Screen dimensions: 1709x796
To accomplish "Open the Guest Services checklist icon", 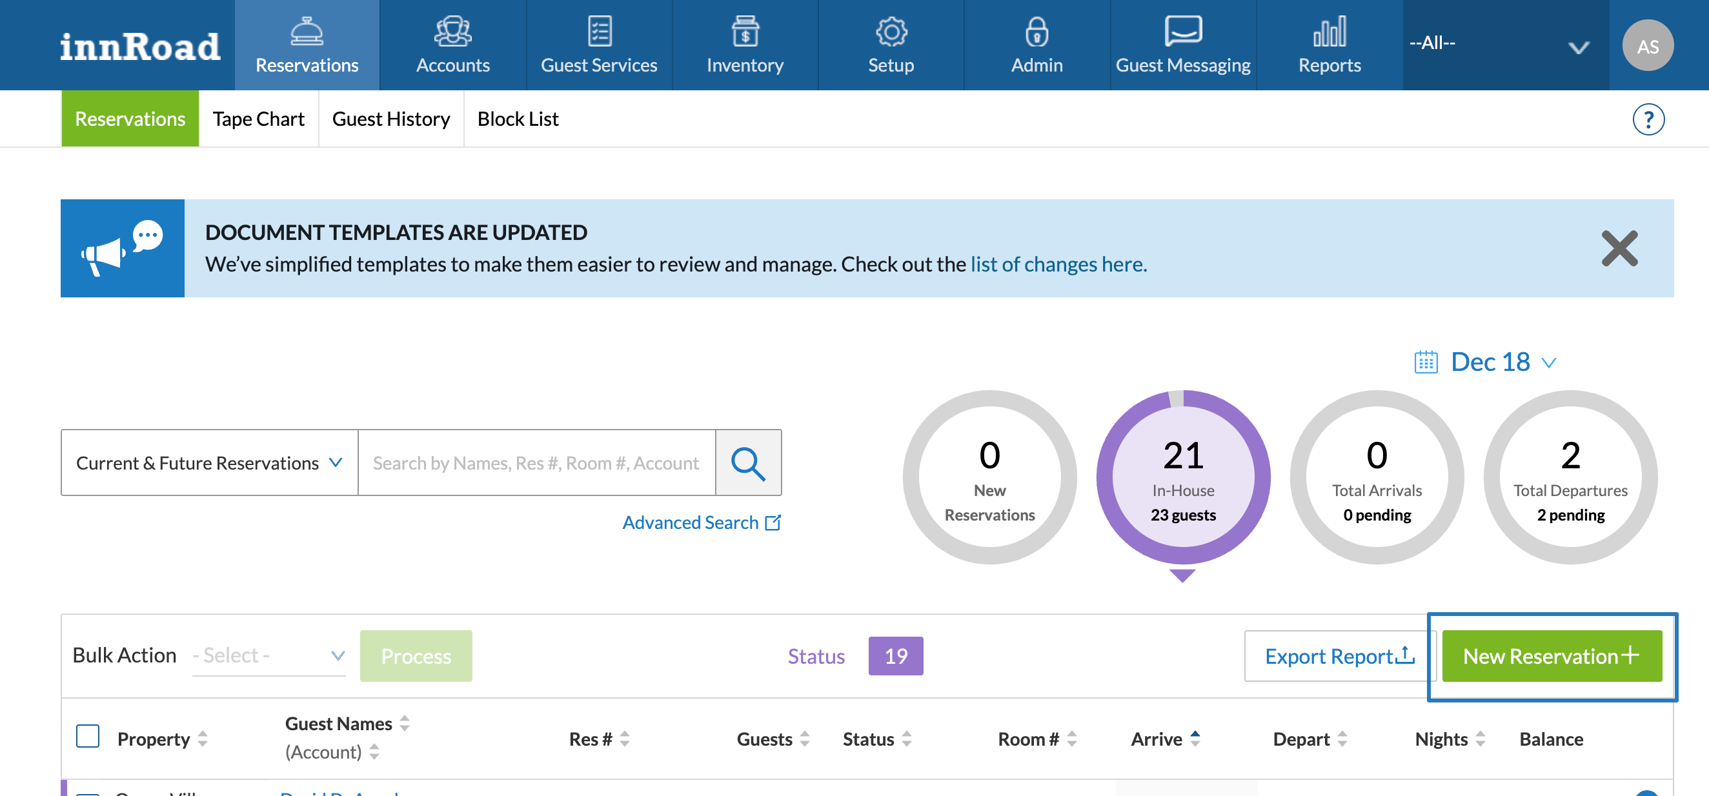I will tap(599, 32).
